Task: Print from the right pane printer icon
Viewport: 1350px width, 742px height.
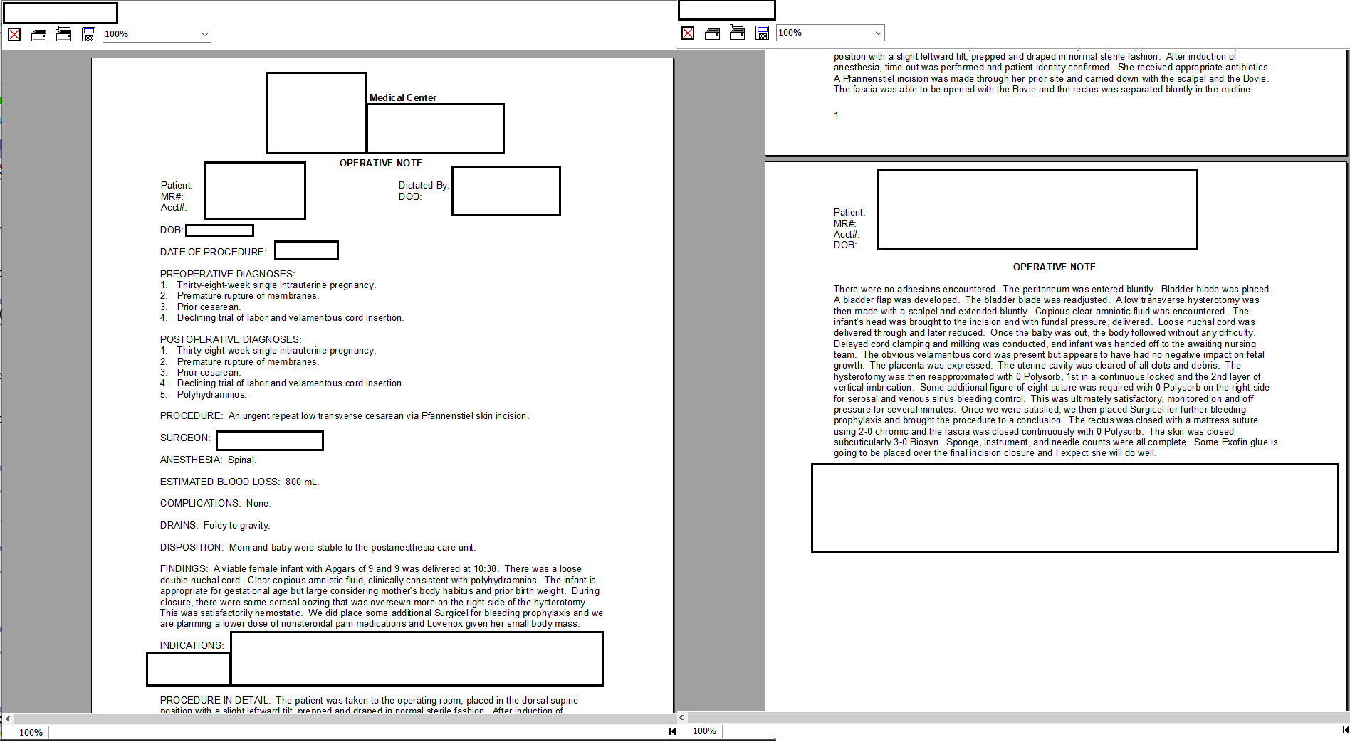Action: tap(713, 33)
